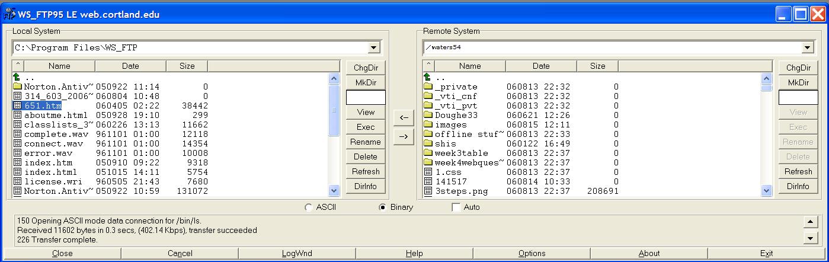Click local Refresh button
This screenshot has height=262, width=829.
(x=366, y=171)
